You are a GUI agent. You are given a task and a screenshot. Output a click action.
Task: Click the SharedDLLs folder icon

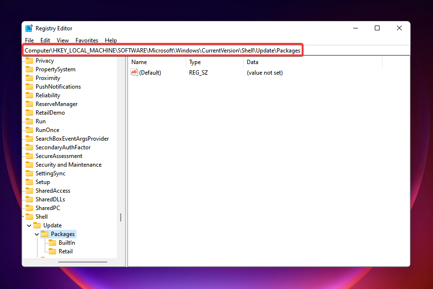[29, 199]
